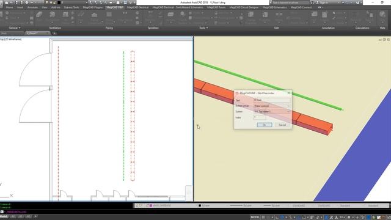391x220 pixels.
Task: Open MagiCAD Schematics ribbon tab
Action: (274, 7)
